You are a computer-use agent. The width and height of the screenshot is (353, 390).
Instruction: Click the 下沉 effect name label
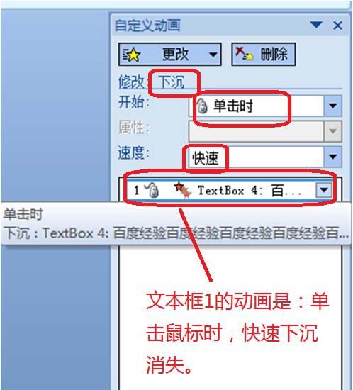172,82
